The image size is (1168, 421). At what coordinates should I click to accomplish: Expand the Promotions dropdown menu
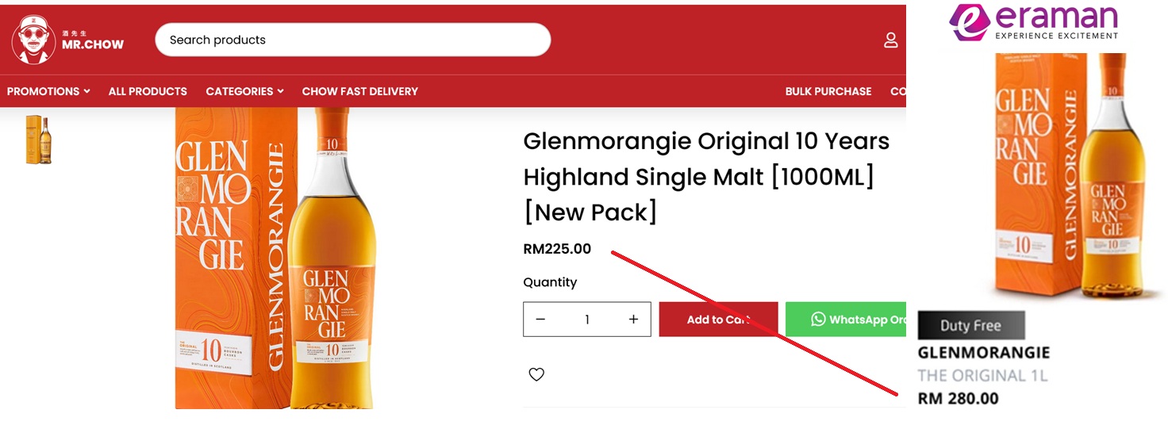point(48,91)
